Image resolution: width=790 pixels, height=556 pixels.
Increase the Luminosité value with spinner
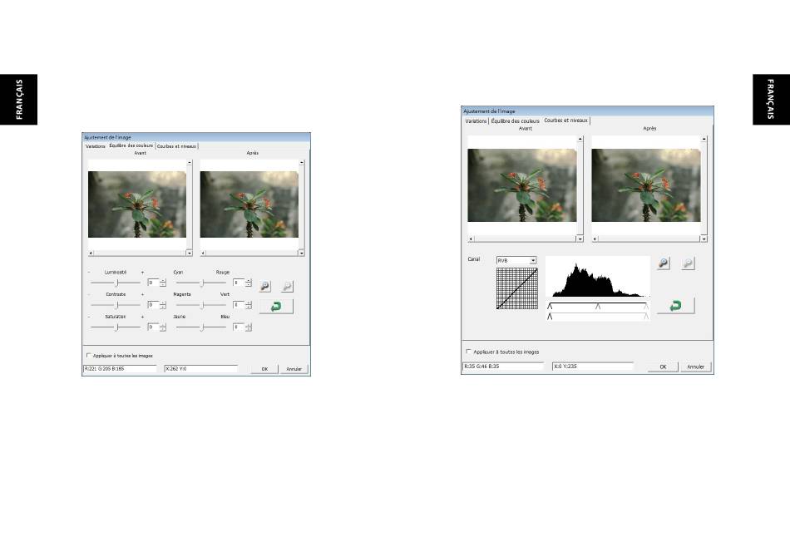[x=163, y=281]
